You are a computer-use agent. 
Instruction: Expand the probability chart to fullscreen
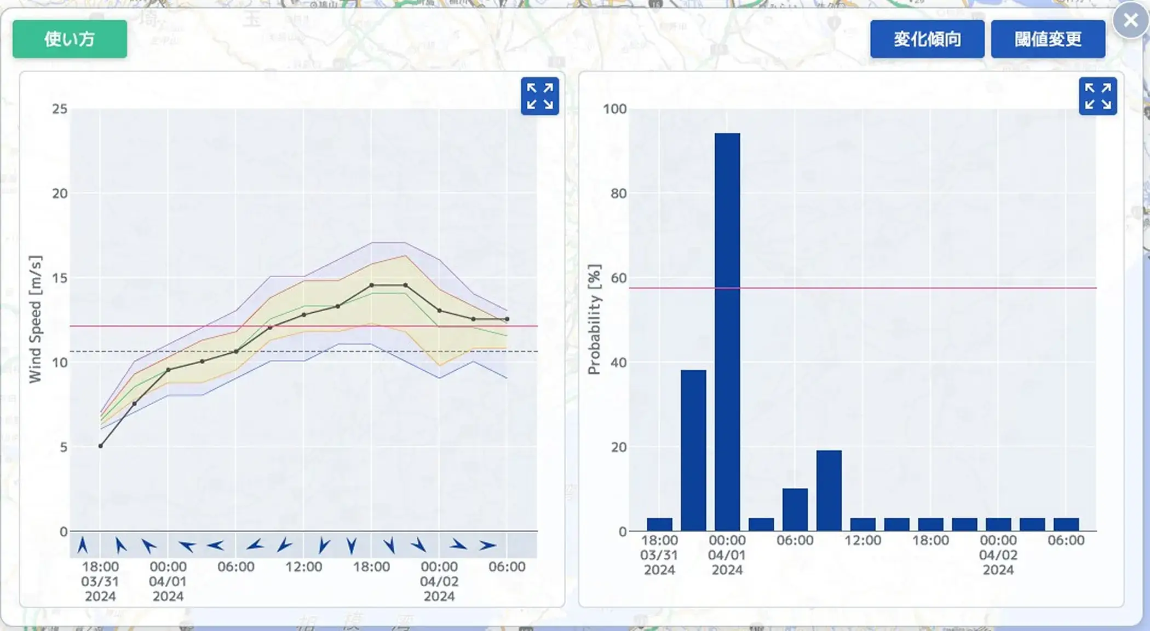click(1097, 96)
